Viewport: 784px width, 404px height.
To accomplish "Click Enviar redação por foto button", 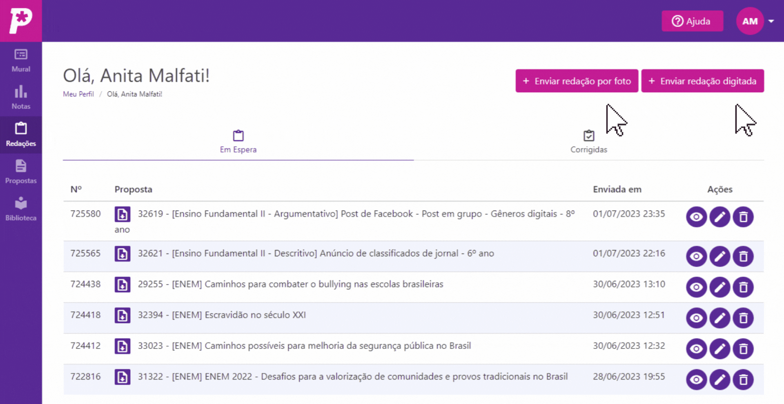I will click(x=577, y=81).
